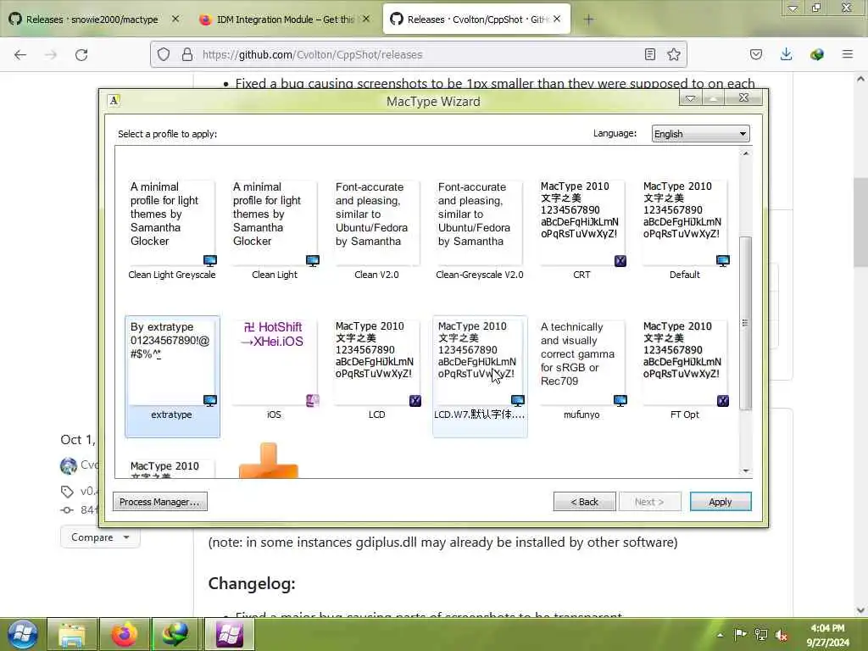Click the monitor icon on mufunyo profile
Viewport: 868px width, 651px height.
pyautogui.click(x=620, y=401)
